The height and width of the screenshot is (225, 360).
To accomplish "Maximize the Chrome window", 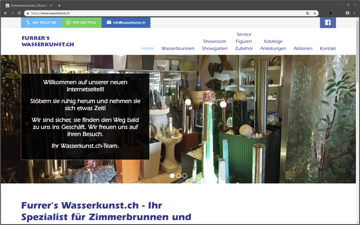I will point(348,5).
